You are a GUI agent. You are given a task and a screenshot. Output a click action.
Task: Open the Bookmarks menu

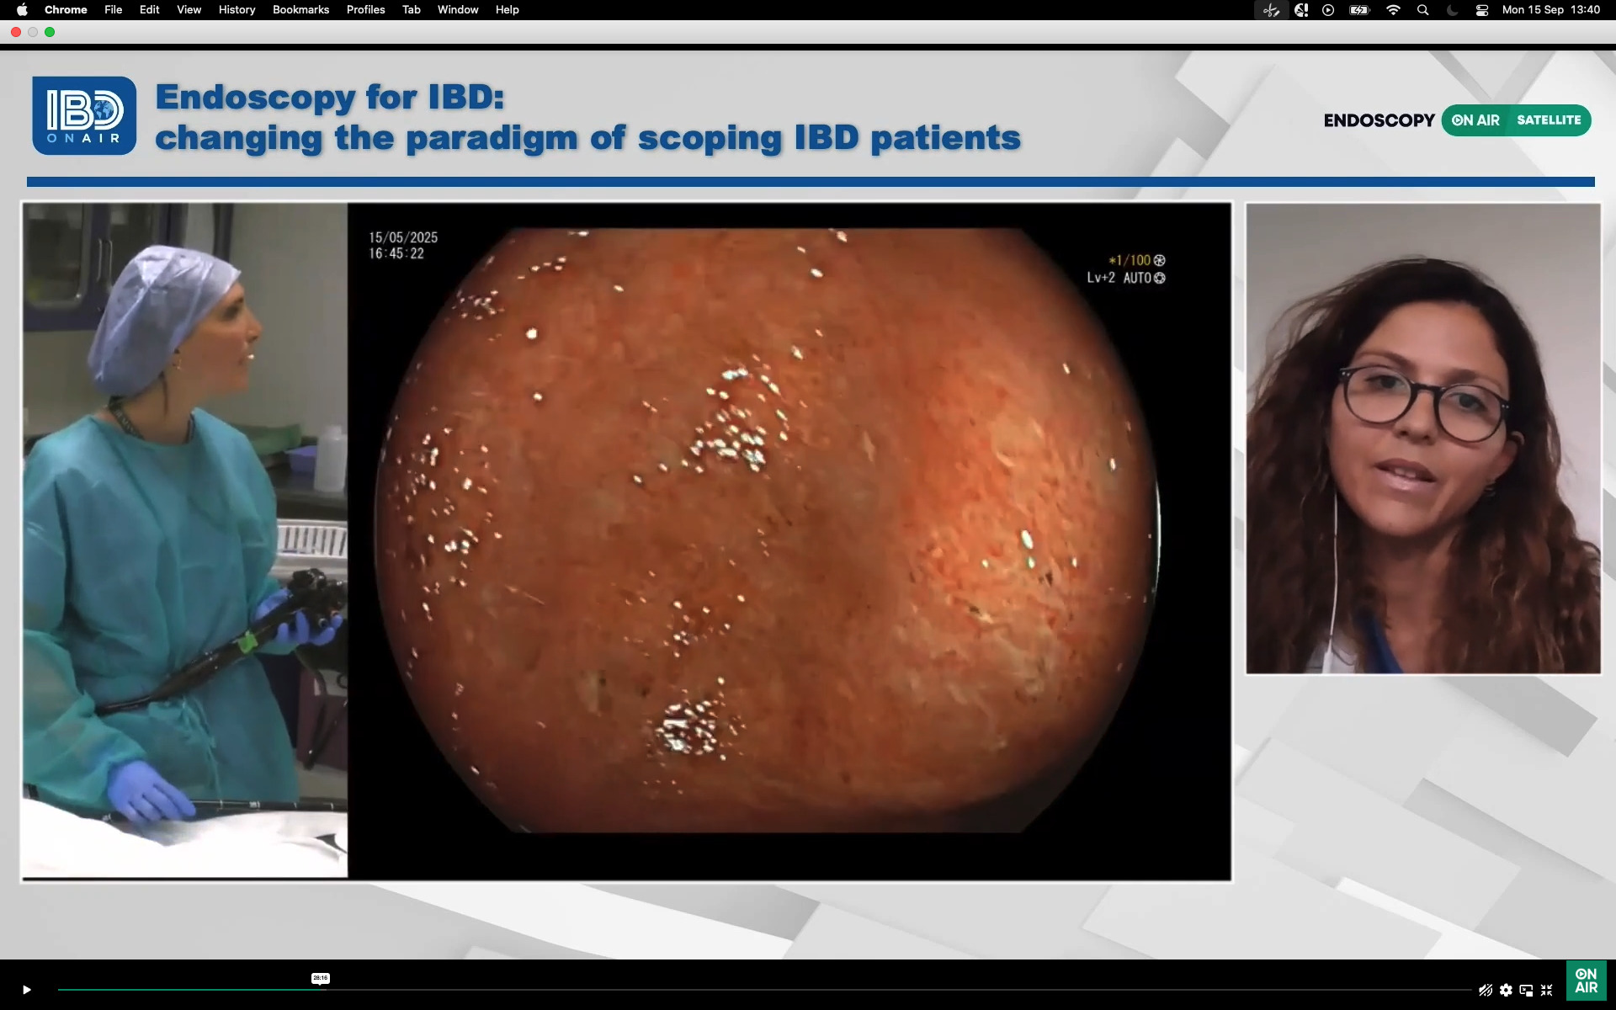[300, 9]
